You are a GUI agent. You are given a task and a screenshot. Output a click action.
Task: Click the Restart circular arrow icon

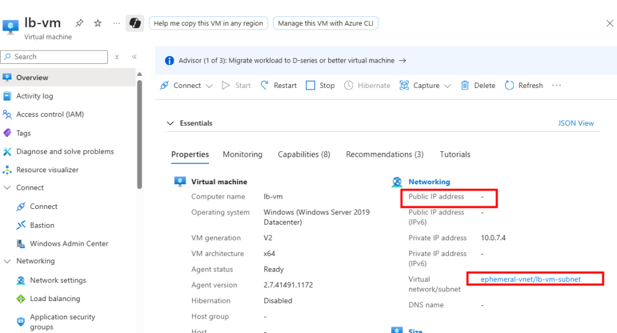pyautogui.click(x=265, y=86)
